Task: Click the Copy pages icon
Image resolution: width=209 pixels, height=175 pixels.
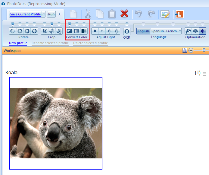Action: [x=100, y=14]
